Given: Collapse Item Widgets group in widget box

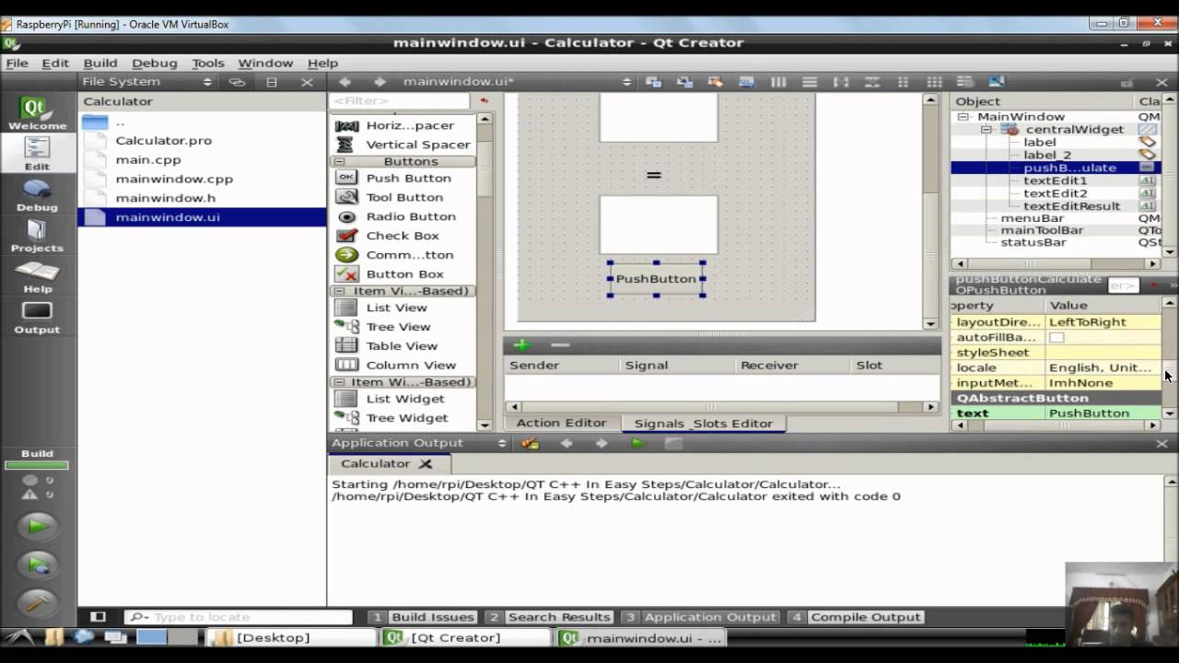Looking at the screenshot, I should point(339,382).
